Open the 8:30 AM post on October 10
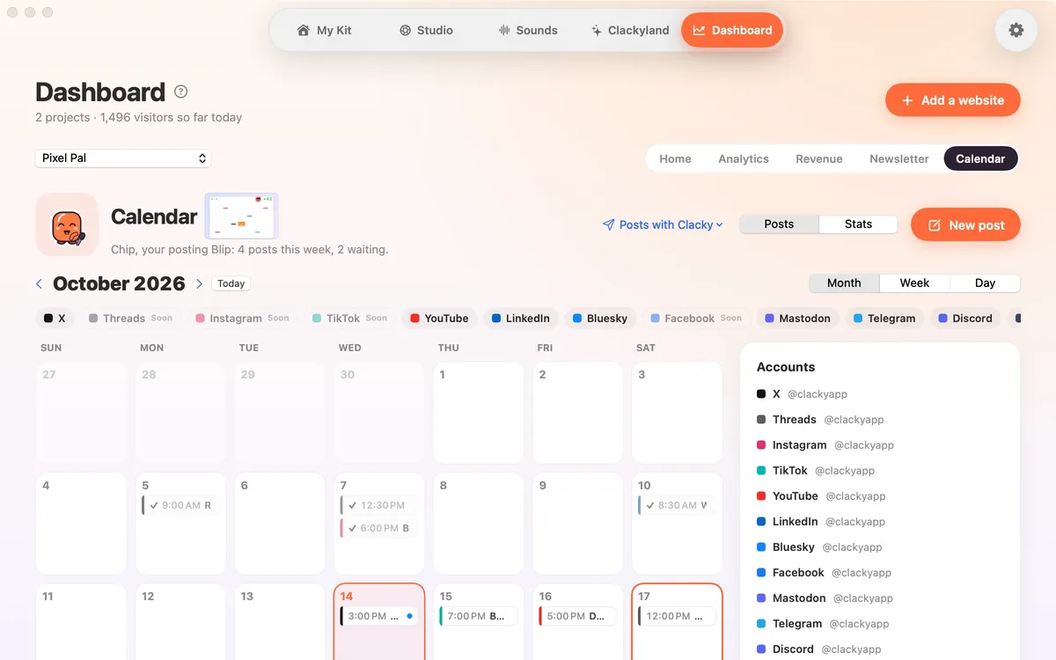The width and height of the screenshot is (1056, 660). point(677,505)
